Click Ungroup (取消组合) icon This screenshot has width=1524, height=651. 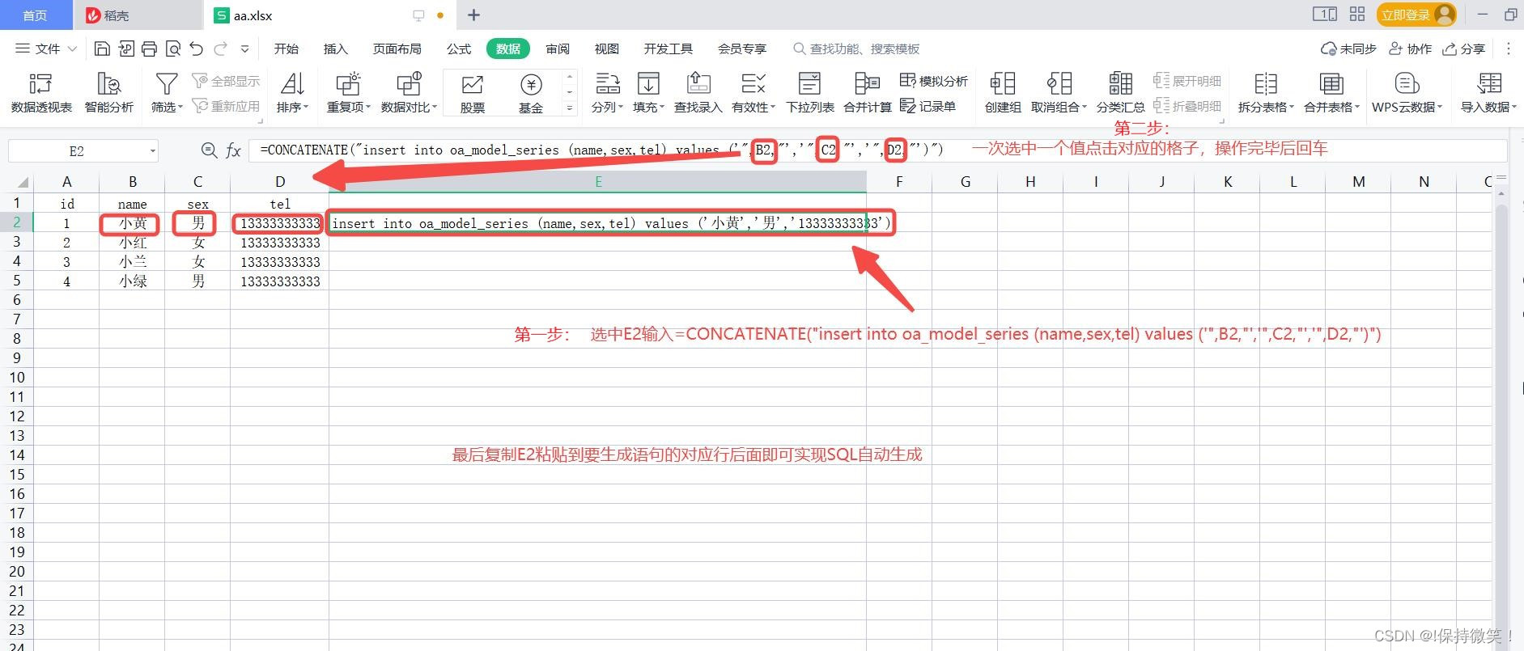click(1059, 84)
